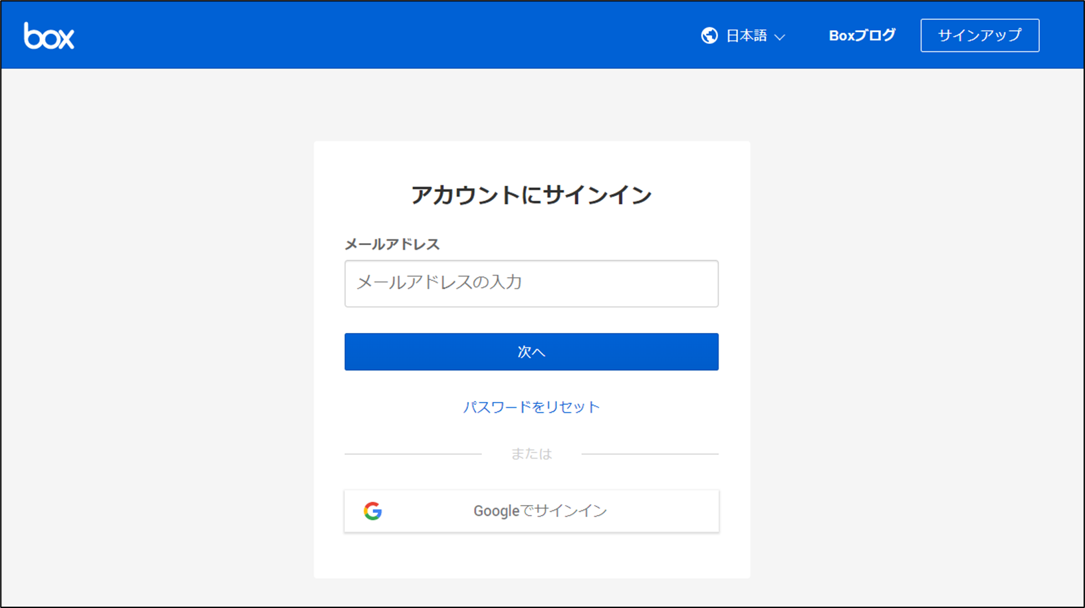Viewport: 1085px width, 608px height.
Task: Click the または divider text
Action: pyautogui.click(x=531, y=453)
